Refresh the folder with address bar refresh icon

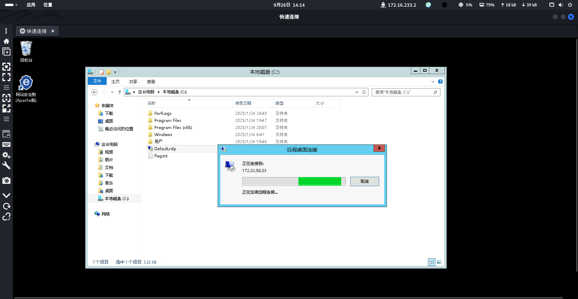(364, 92)
